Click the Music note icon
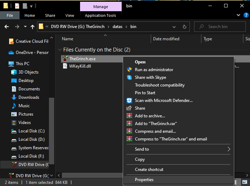The image size is (250, 186). pos(14,106)
